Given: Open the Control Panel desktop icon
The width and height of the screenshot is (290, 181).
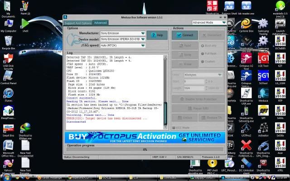Looking at the screenshot, I should click(9, 78).
